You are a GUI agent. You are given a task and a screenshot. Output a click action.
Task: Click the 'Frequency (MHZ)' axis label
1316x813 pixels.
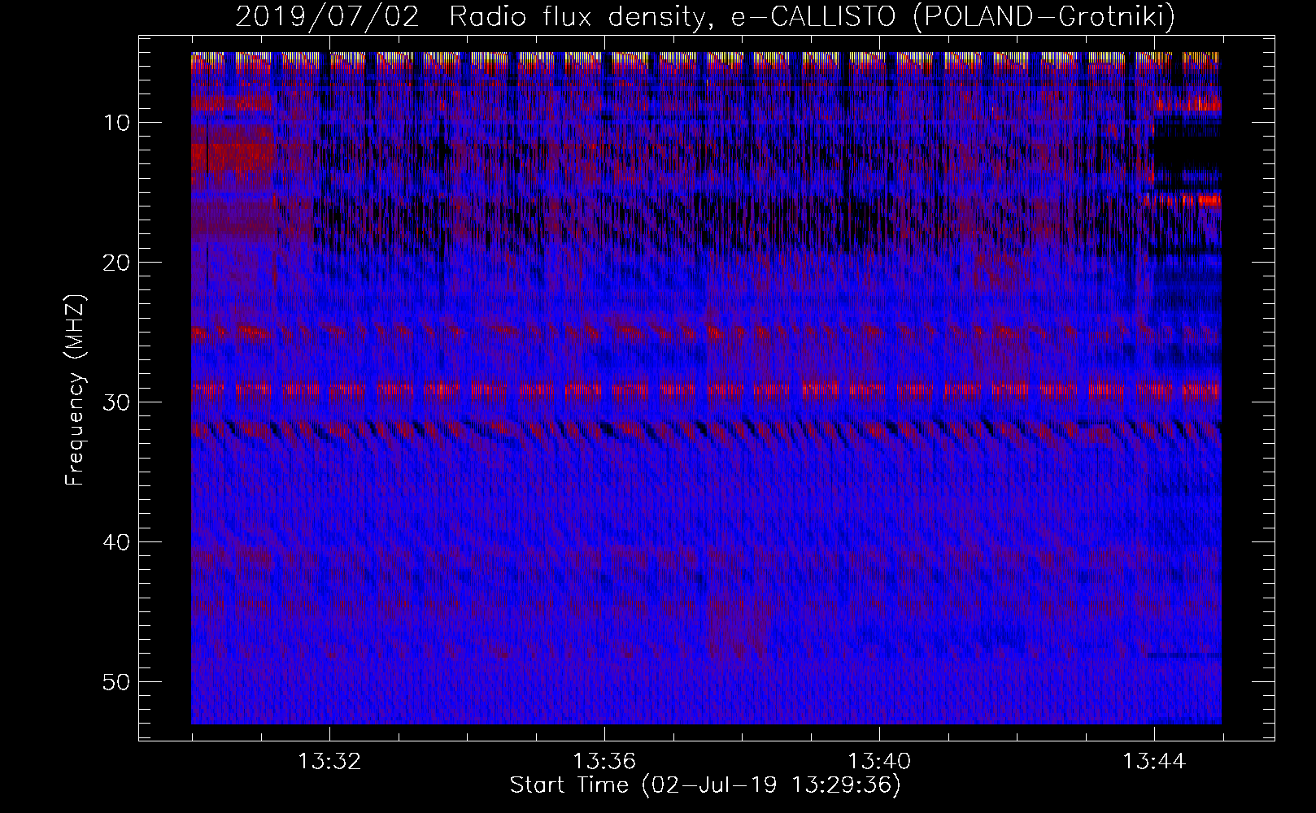coord(75,390)
